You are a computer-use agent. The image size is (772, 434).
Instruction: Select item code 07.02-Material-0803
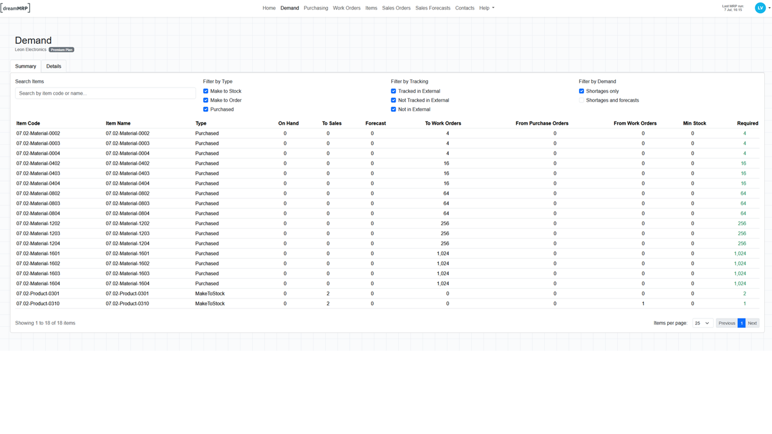point(38,203)
